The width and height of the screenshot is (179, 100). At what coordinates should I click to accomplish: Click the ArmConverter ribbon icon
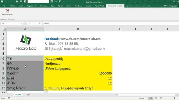click(7, 12)
